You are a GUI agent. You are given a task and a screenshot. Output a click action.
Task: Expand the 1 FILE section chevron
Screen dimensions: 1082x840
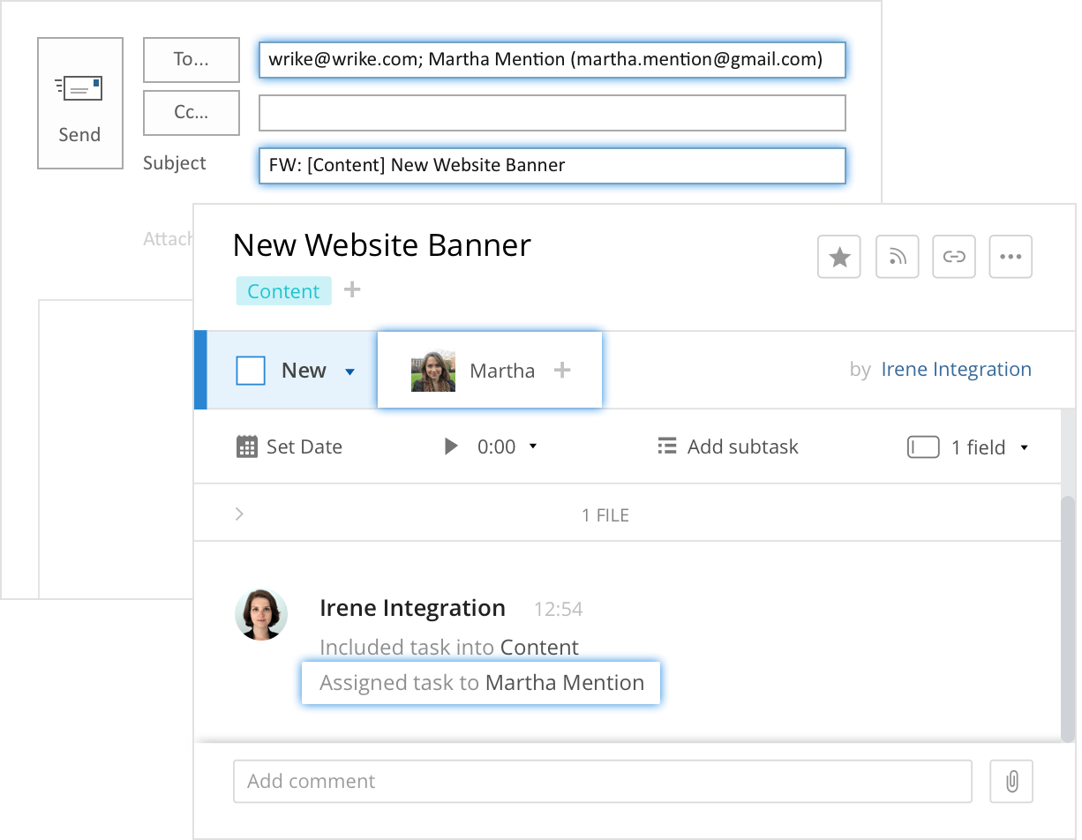coord(239,514)
